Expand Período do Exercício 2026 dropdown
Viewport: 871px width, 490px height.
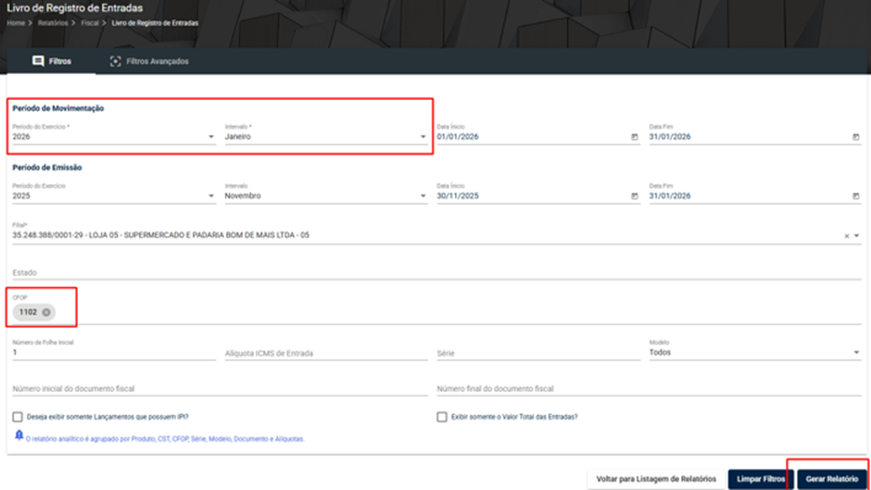click(x=114, y=137)
